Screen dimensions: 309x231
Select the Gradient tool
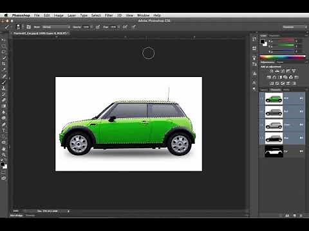[x=4, y=106]
